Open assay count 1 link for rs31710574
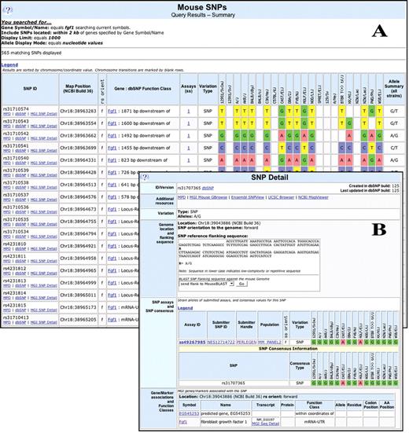Screen dimensions: 409x433 coord(189,111)
